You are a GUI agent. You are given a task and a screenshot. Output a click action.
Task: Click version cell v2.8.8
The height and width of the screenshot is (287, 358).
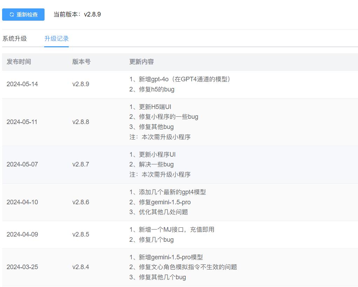pyautogui.click(x=81, y=122)
